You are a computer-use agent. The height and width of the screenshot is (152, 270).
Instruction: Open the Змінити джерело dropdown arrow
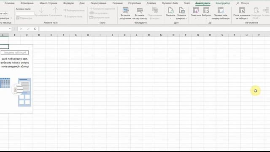186,18
